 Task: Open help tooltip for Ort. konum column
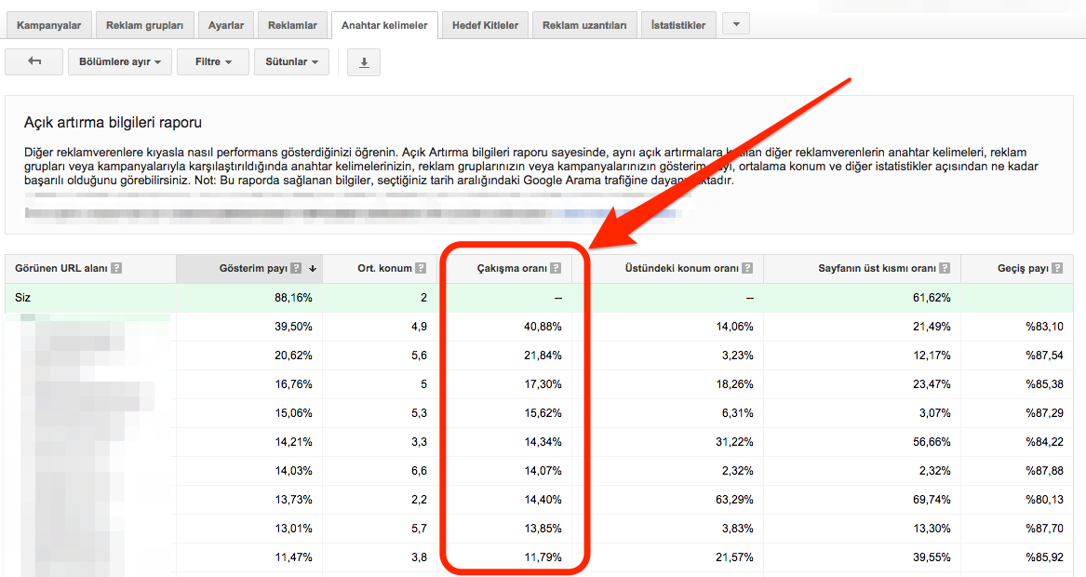pos(422,268)
